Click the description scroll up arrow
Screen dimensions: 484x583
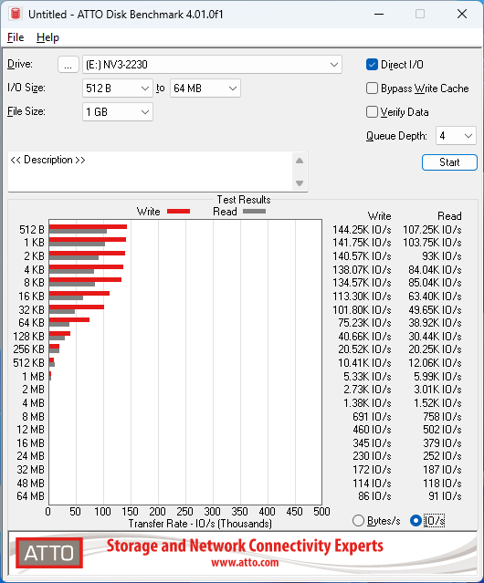tap(300, 161)
